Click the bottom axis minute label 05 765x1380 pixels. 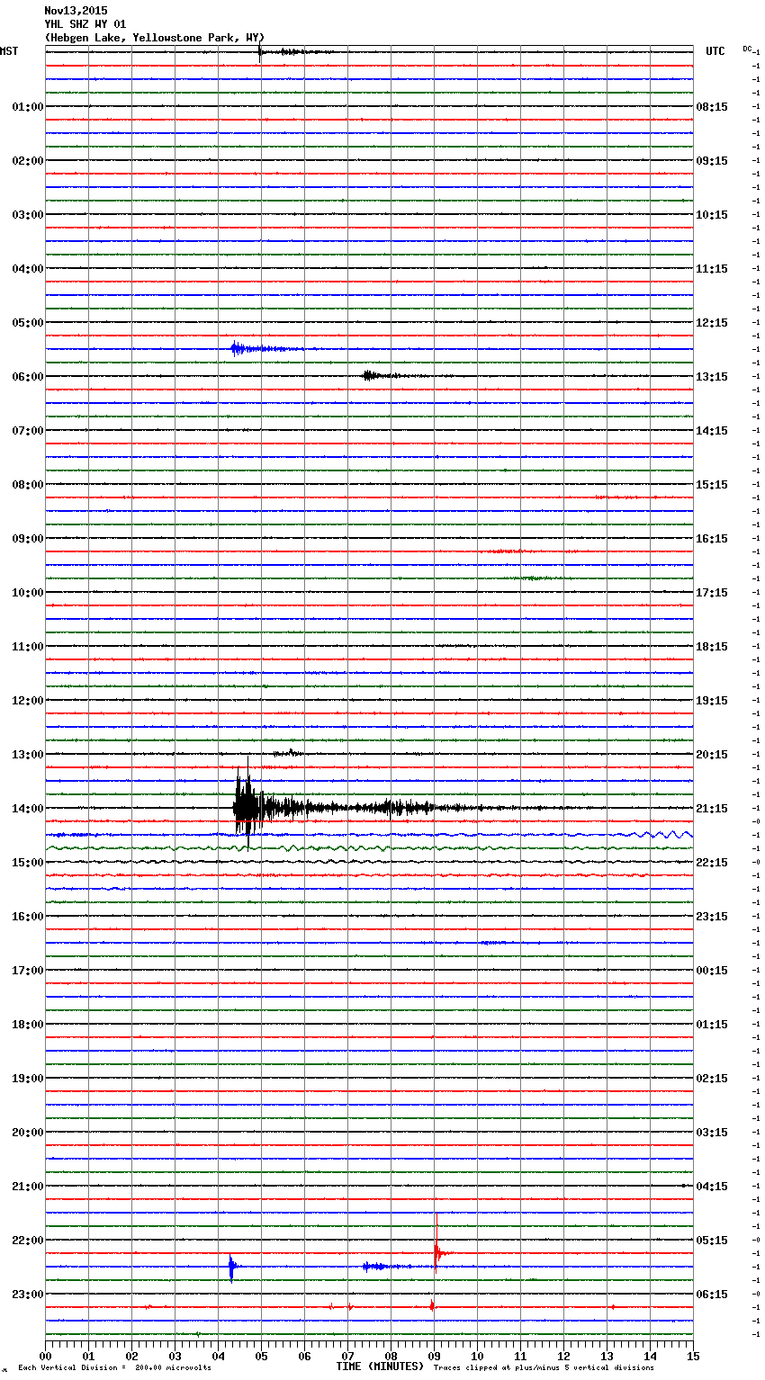[261, 1357]
